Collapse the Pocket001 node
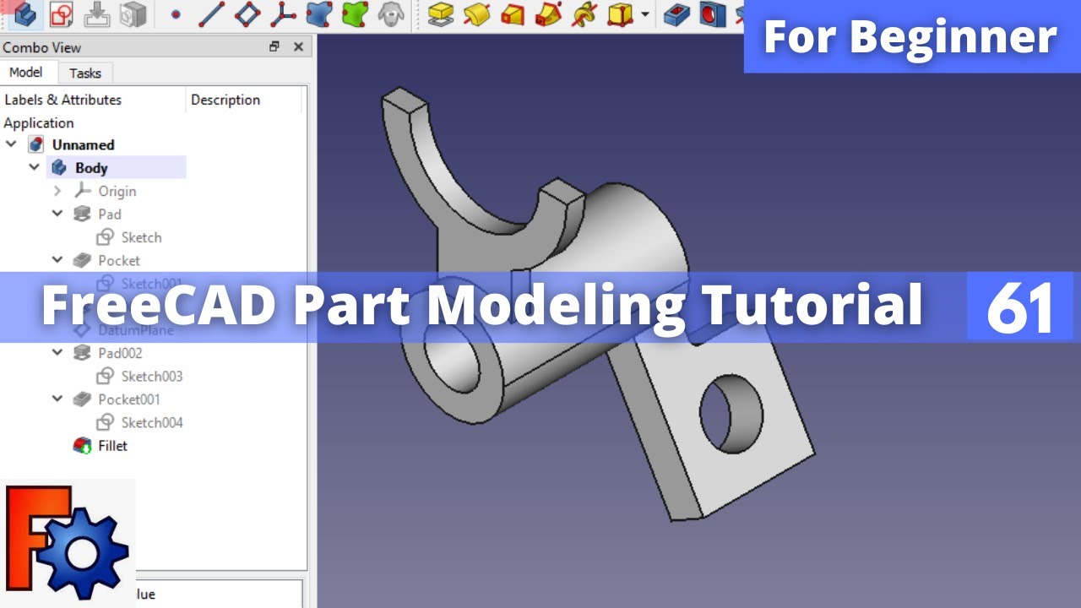The image size is (1081, 608). (x=57, y=399)
